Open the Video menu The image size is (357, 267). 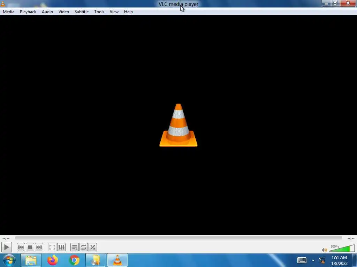click(x=64, y=12)
